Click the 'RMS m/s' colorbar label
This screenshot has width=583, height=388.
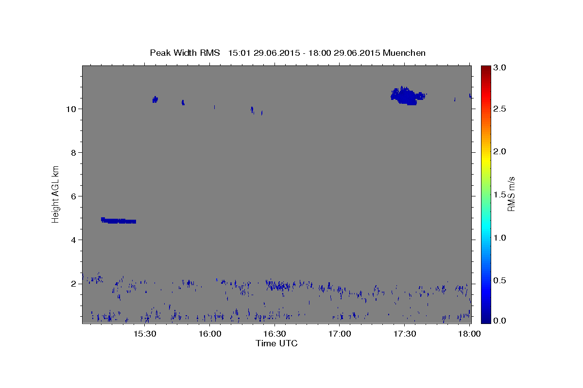coord(511,194)
